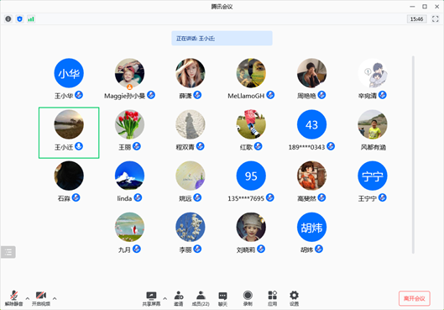Image resolution: width=444 pixels, height=310 pixels.
Task: Click the meeting info icon at top left
Action: point(8,19)
